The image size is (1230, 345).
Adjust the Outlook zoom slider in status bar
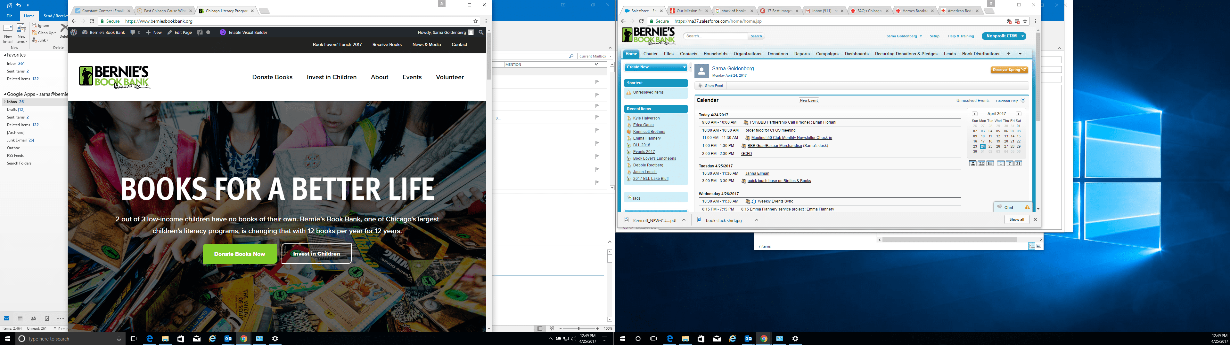pos(579,328)
